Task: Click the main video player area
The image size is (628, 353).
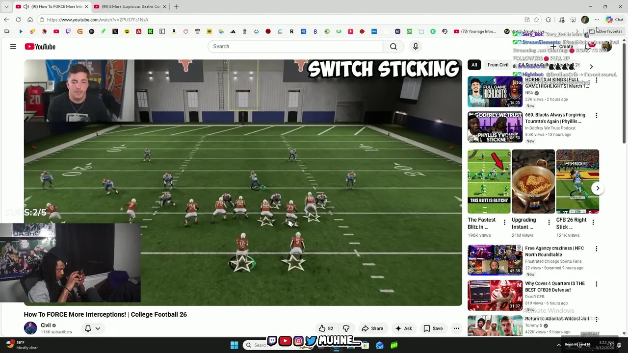Action: click(243, 182)
